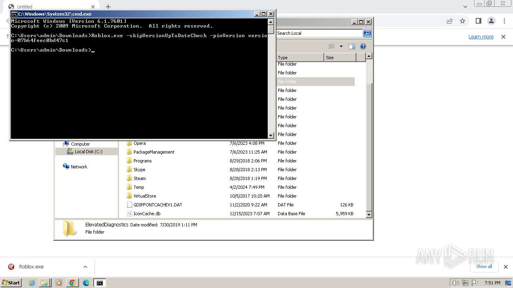Image resolution: width=513 pixels, height=288 pixels.
Task: Close the downloads bar
Action: [505, 267]
